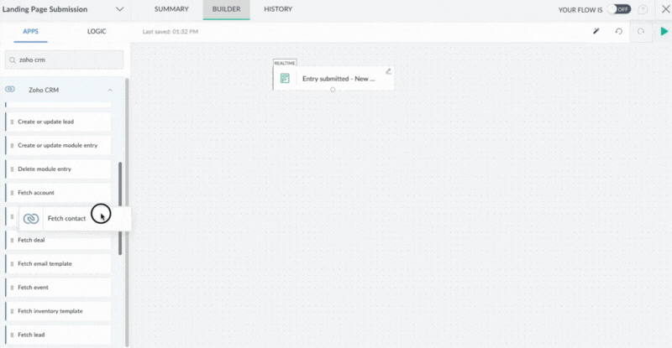Click drag handle beside Fetch event
This screenshot has width=672, height=348.
coord(12,288)
